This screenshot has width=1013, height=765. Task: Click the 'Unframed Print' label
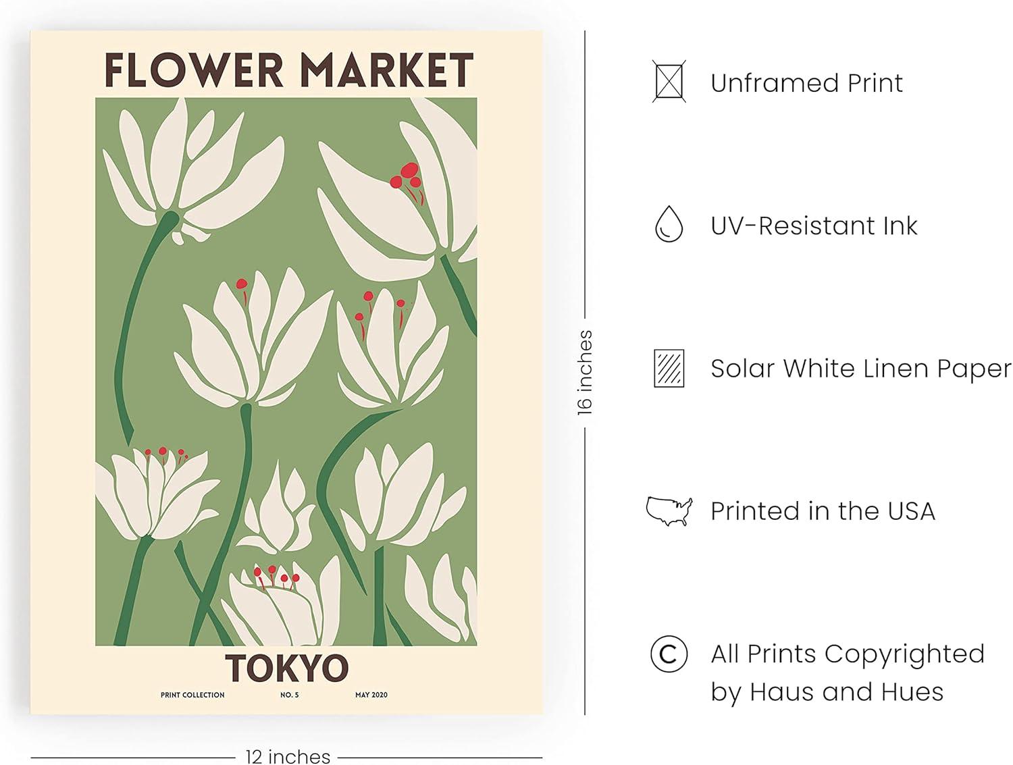(806, 83)
